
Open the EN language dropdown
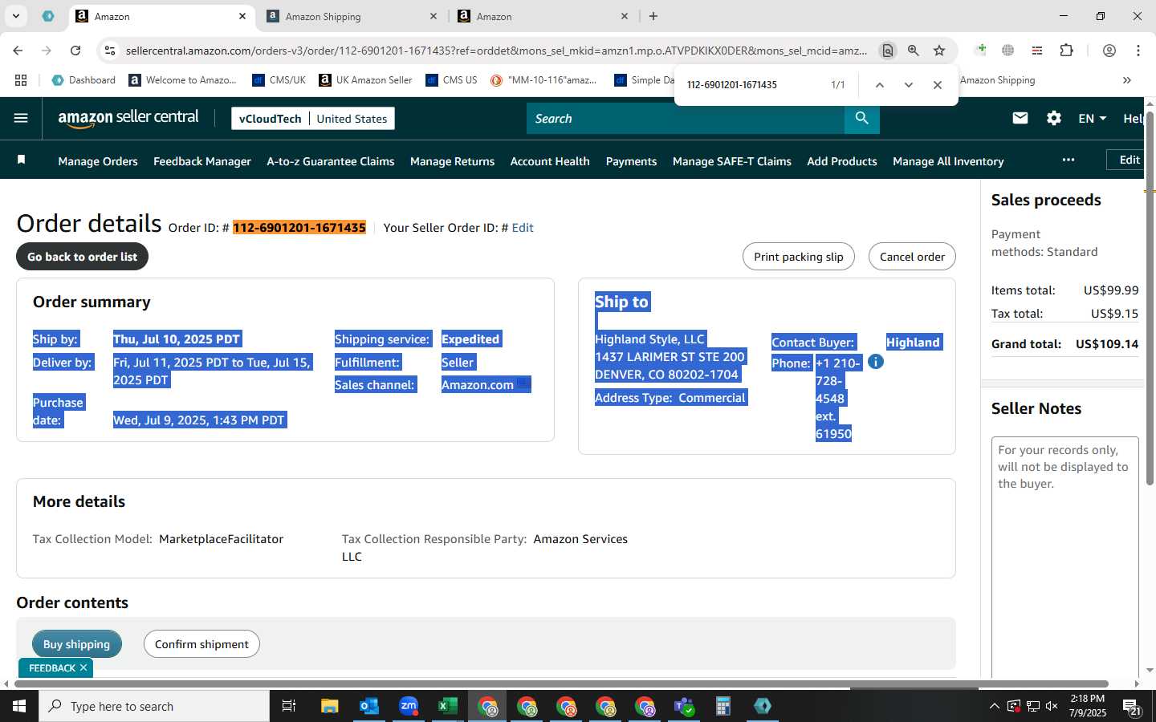pos(1092,118)
